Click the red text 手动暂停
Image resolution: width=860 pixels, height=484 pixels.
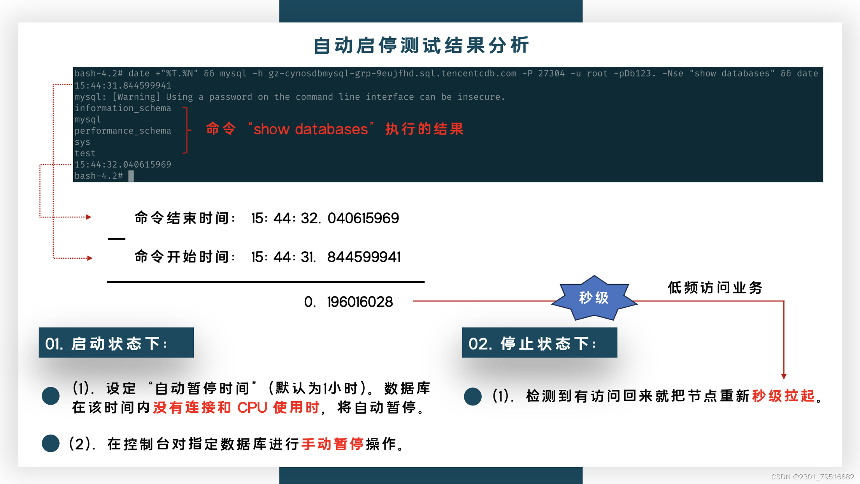(333, 444)
